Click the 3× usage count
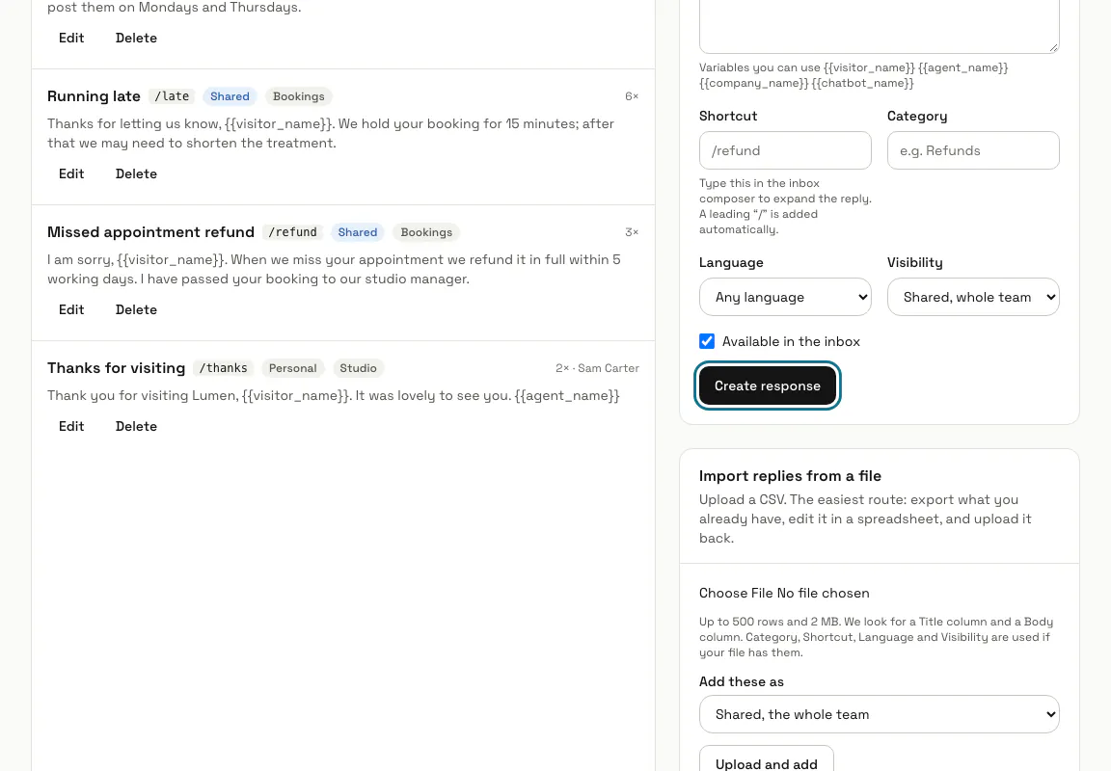 632,232
